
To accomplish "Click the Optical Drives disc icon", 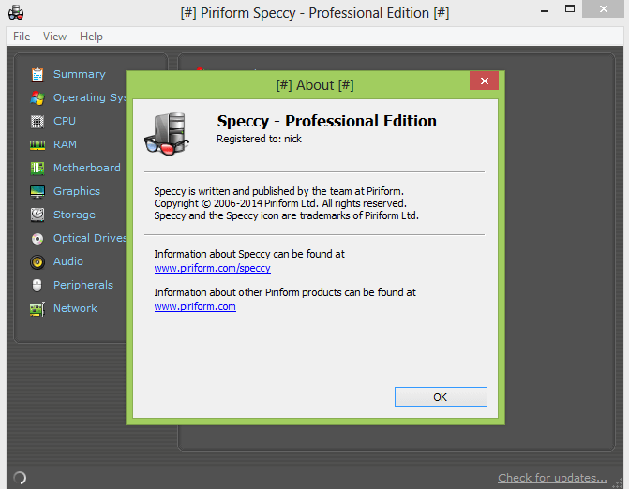I will pos(37,239).
